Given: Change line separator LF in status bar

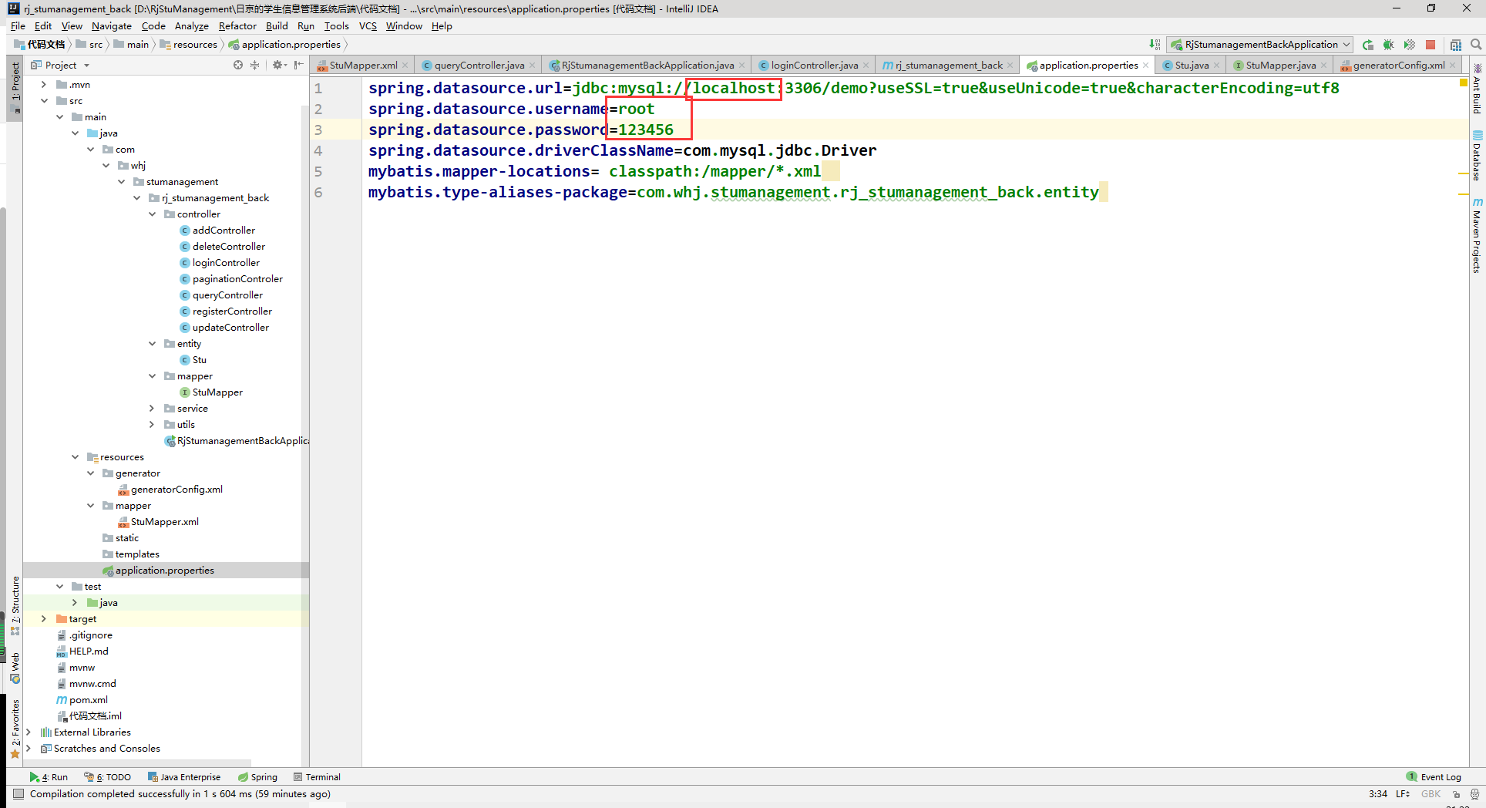Looking at the screenshot, I should pos(1403,794).
